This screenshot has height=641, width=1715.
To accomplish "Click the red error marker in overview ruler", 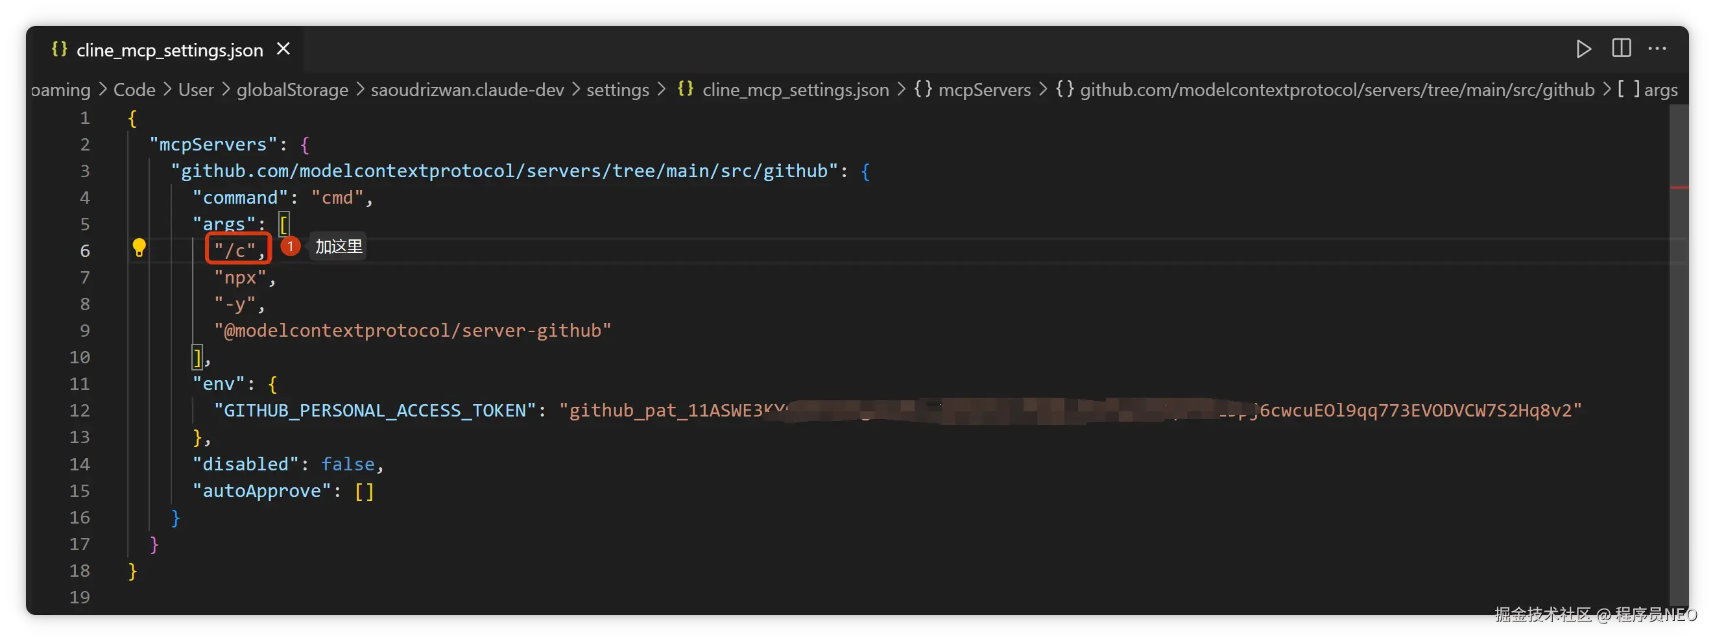I will [x=1679, y=187].
